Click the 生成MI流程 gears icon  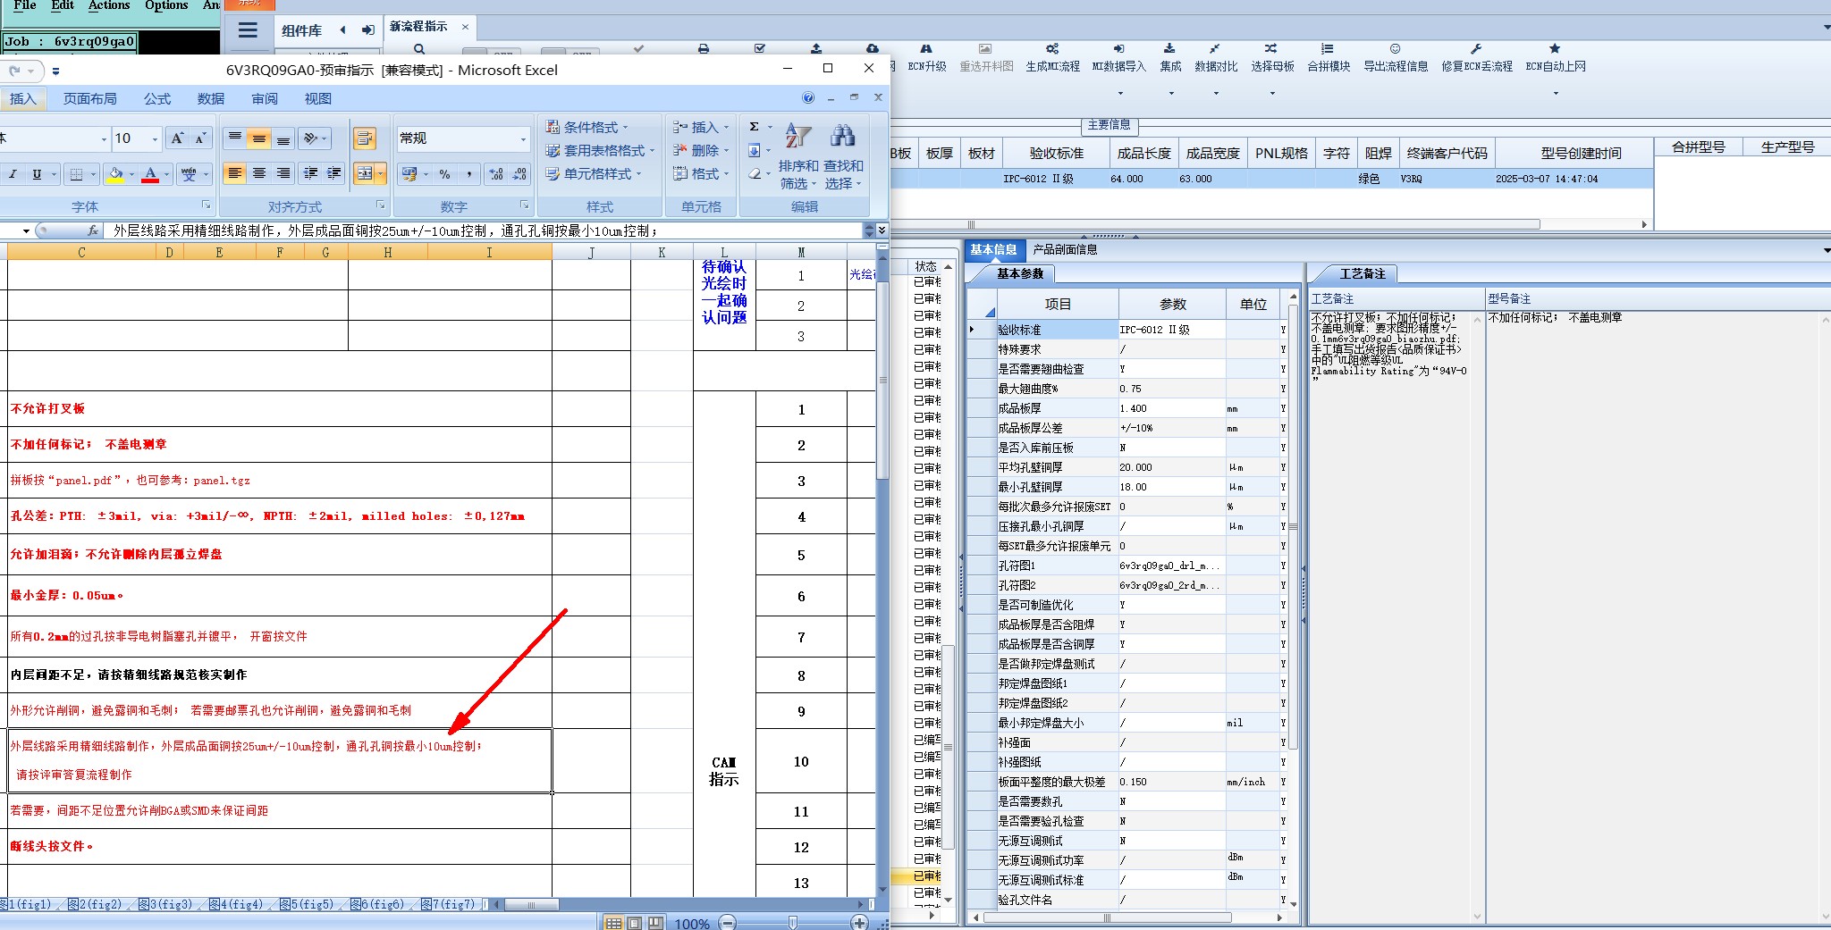pyautogui.click(x=1052, y=58)
